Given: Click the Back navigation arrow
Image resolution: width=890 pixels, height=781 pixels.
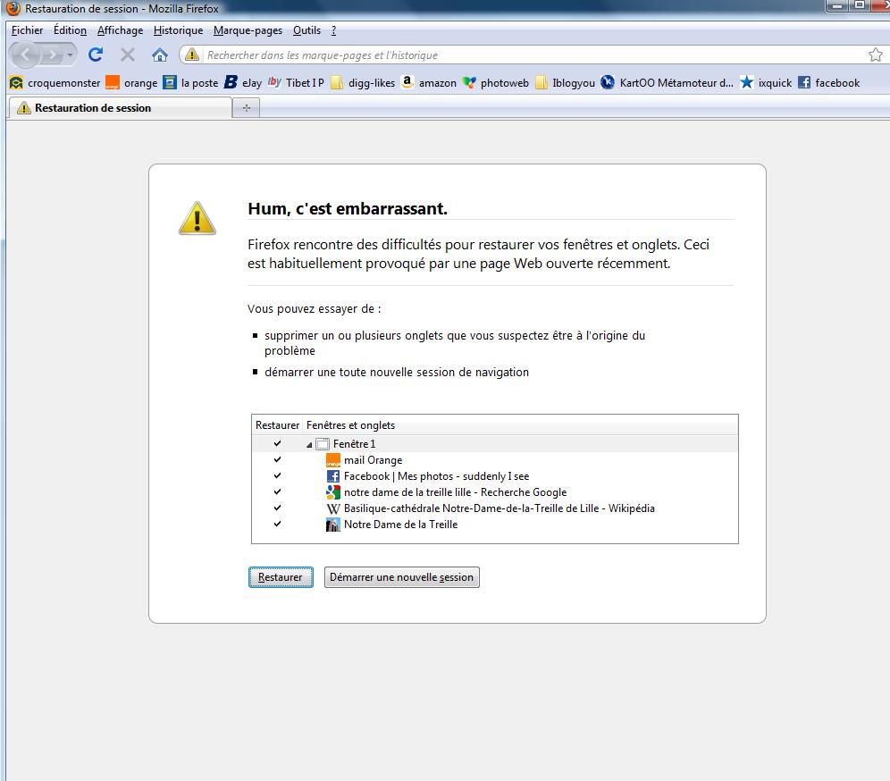Looking at the screenshot, I should coord(25,55).
